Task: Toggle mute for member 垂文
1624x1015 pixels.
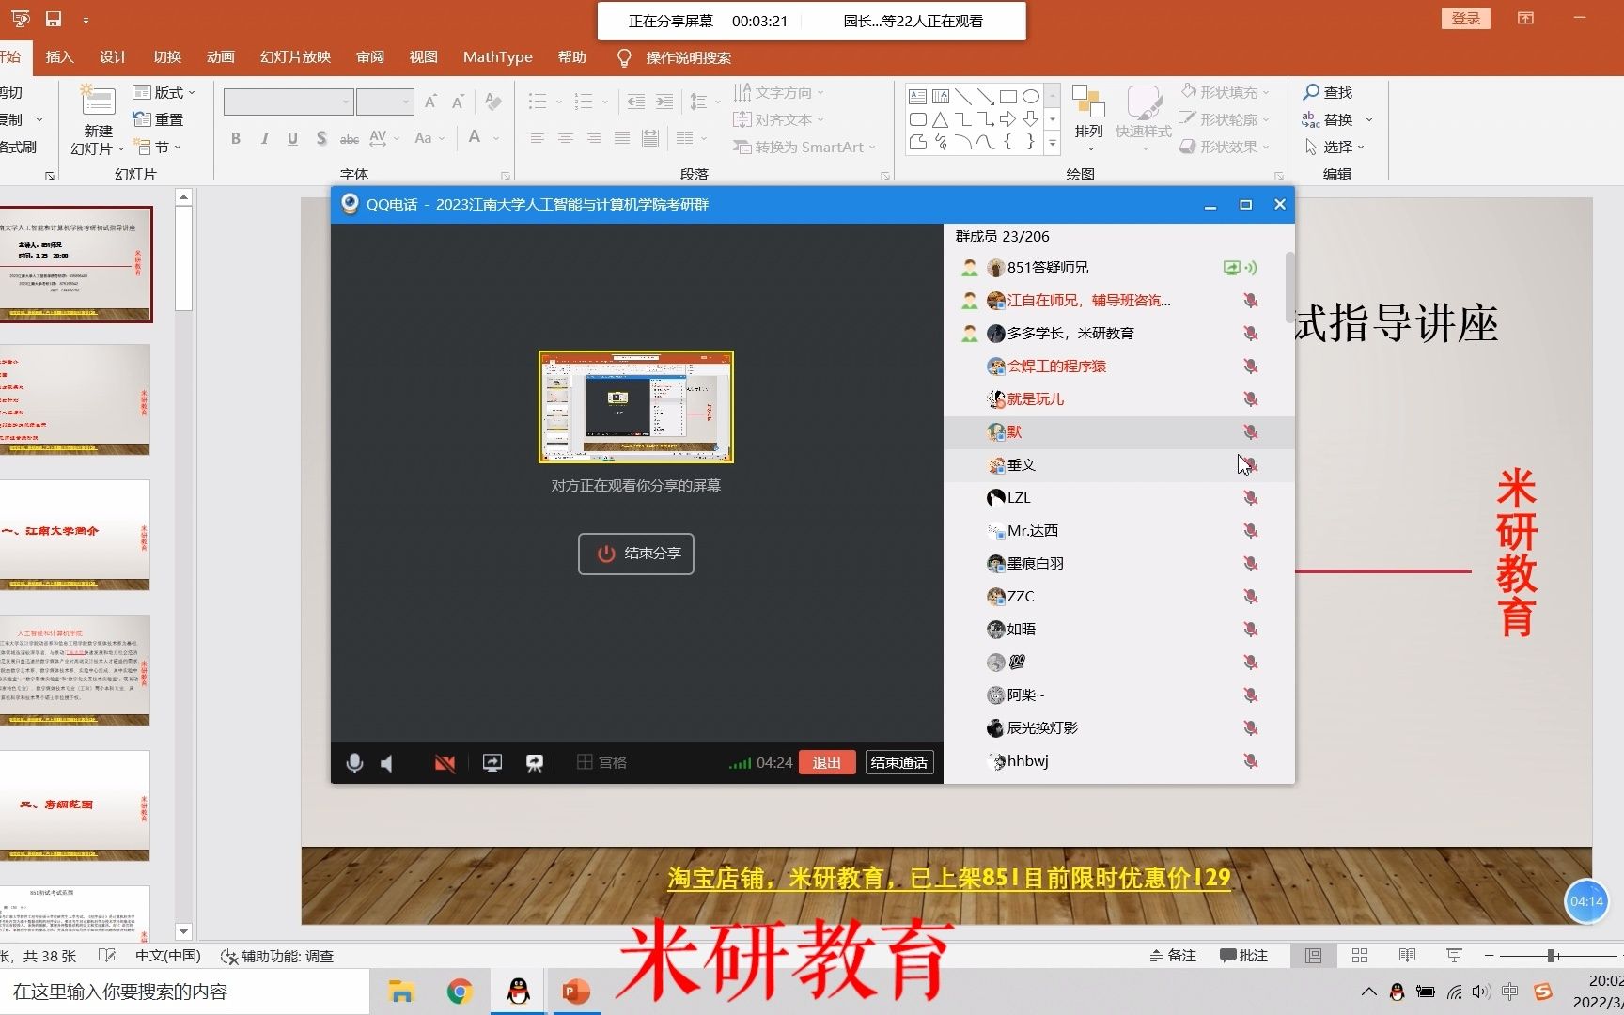Action: [x=1250, y=464]
